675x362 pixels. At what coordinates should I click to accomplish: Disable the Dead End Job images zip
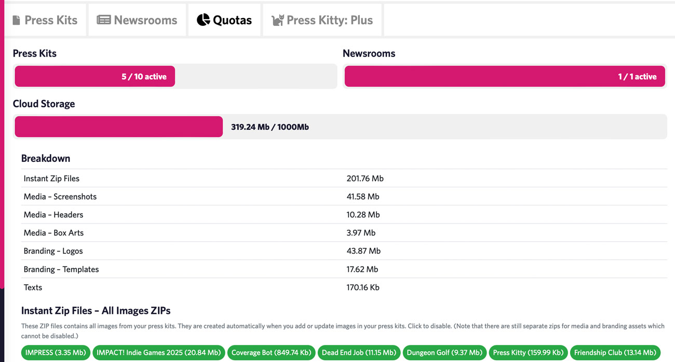tap(359, 352)
